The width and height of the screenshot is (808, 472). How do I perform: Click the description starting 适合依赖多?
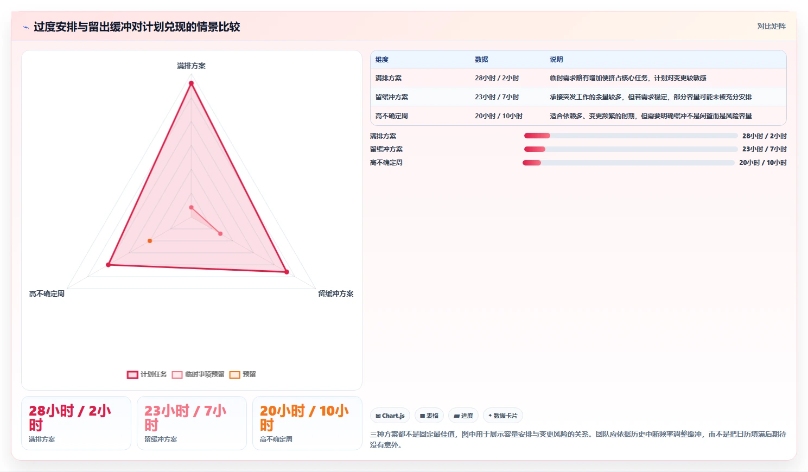pyautogui.click(x=651, y=116)
